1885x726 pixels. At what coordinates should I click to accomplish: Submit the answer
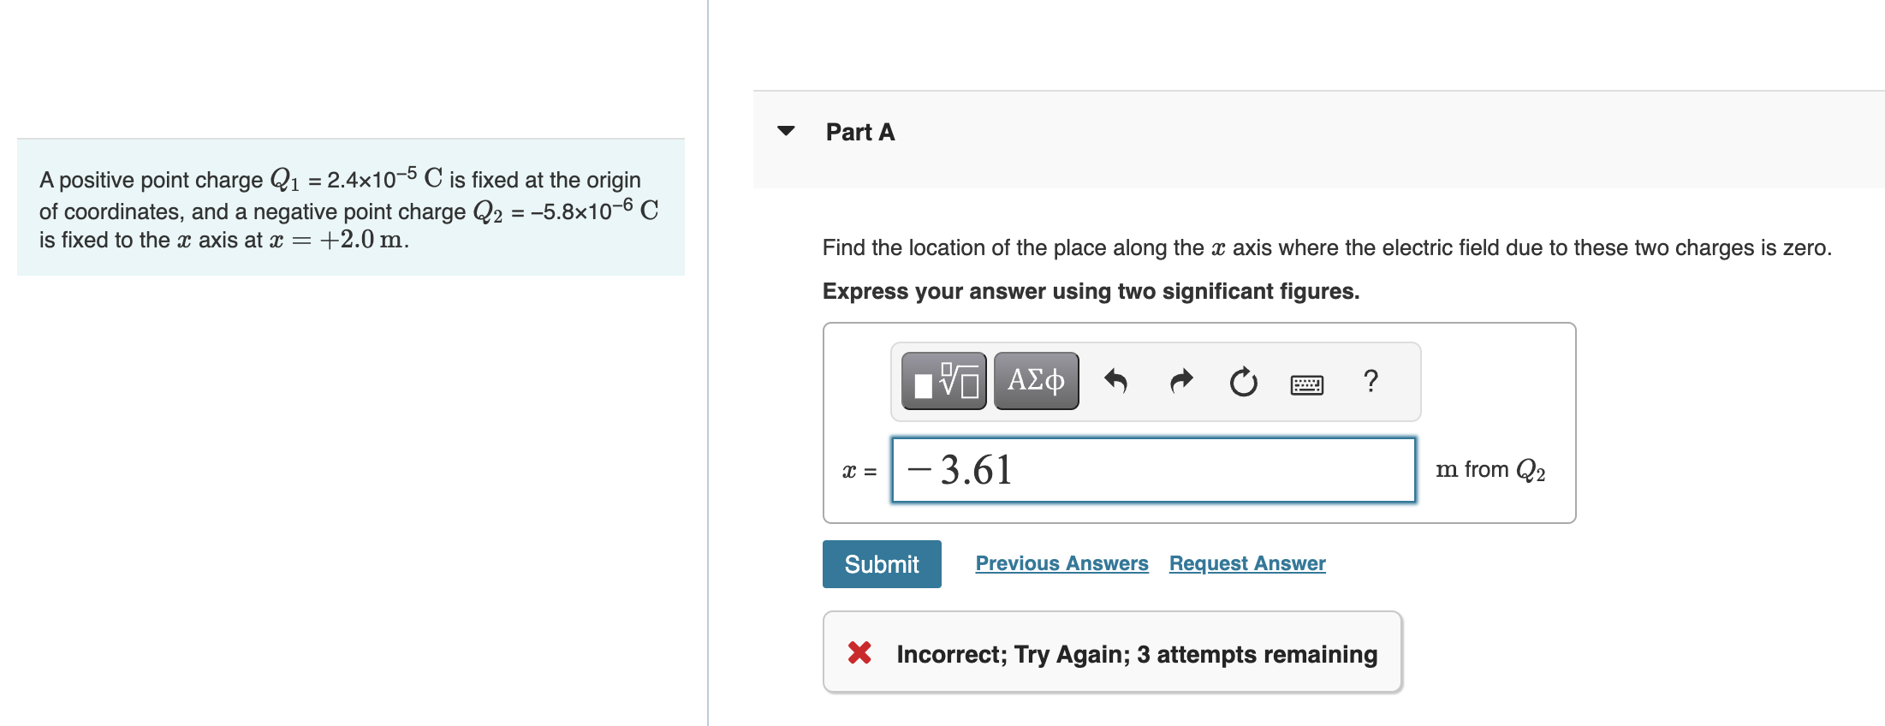881,563
